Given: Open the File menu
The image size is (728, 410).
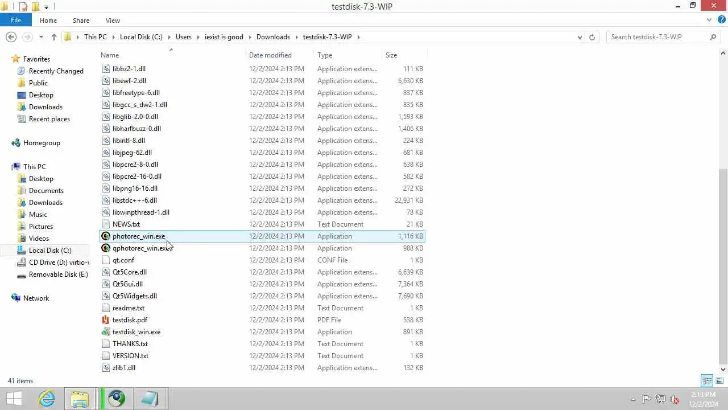Looking at the screenshot, I should pos(16,20).
